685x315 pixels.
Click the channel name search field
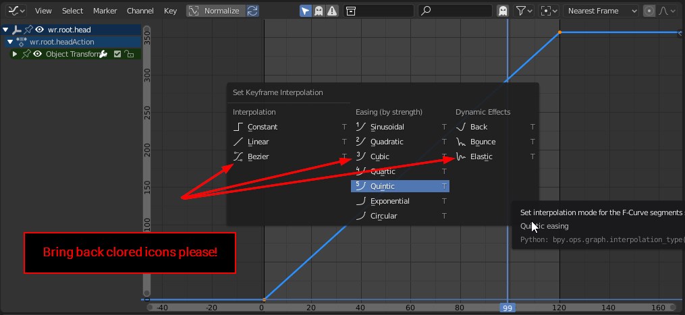coord(456,11)
